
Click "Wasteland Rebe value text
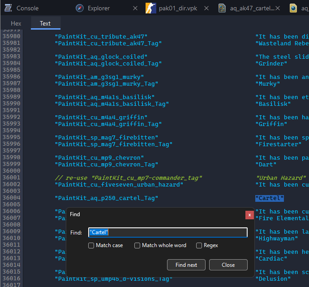[x=282, y=43]
